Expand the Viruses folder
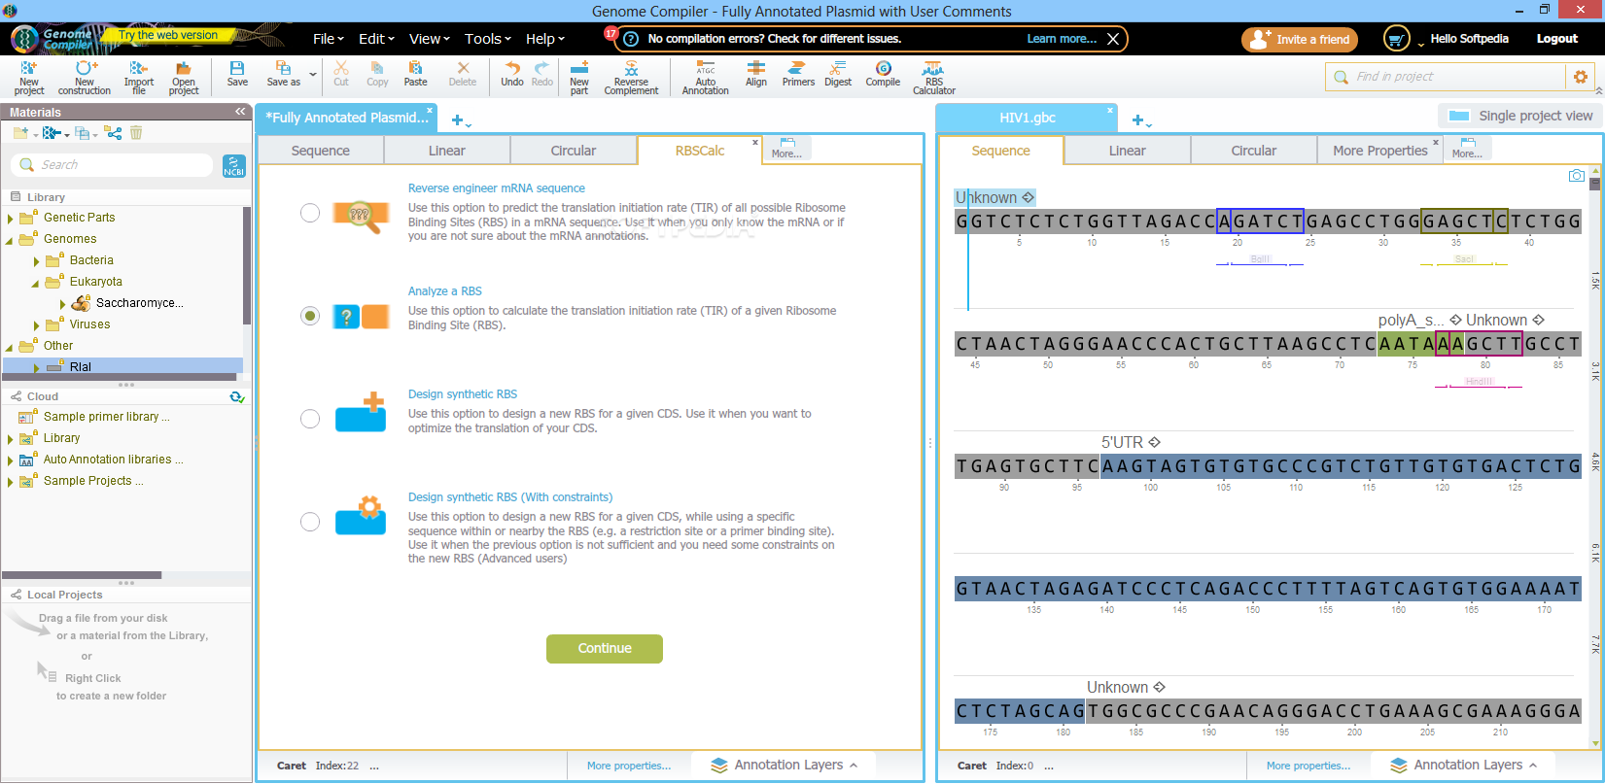 [37, 325]
